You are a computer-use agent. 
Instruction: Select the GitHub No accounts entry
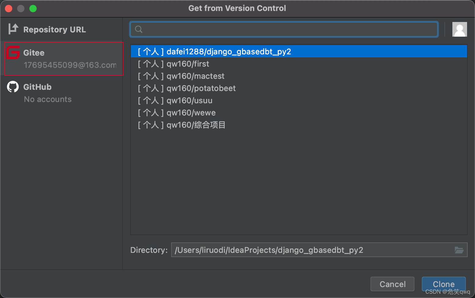[x=61, y=93]
